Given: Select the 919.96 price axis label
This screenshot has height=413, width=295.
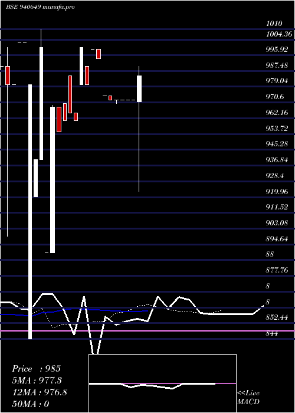Looking at the screenshot, I should 277,191.
